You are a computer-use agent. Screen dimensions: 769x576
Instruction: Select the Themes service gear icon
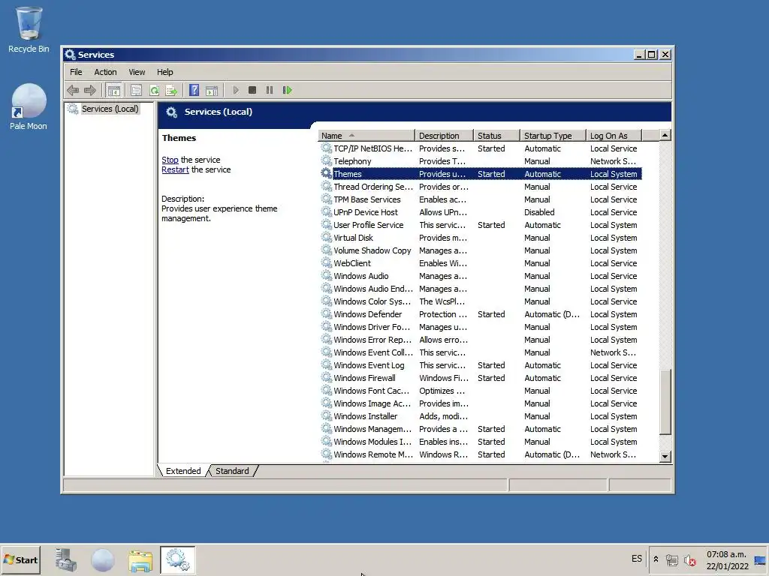[x=326, y=173]
